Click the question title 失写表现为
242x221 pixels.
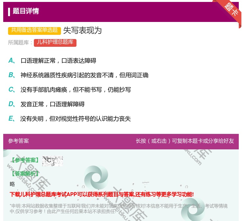tap(82, 30)
